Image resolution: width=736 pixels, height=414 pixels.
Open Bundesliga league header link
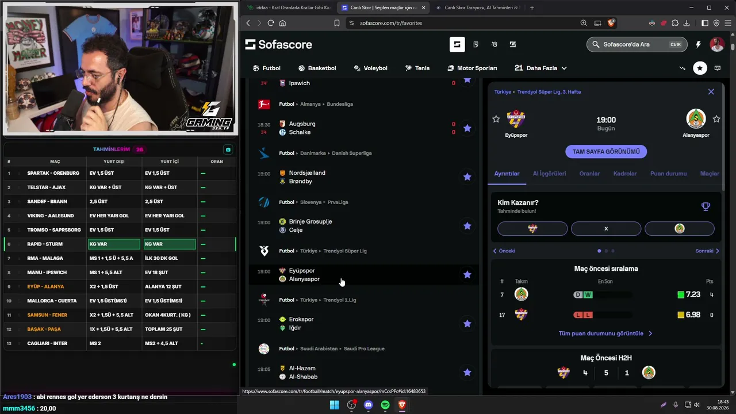point(340,104)
